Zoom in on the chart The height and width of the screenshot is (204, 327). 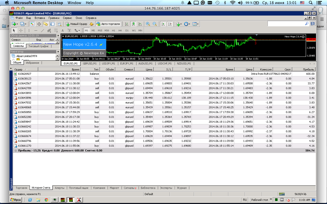(x=148, y=24)
